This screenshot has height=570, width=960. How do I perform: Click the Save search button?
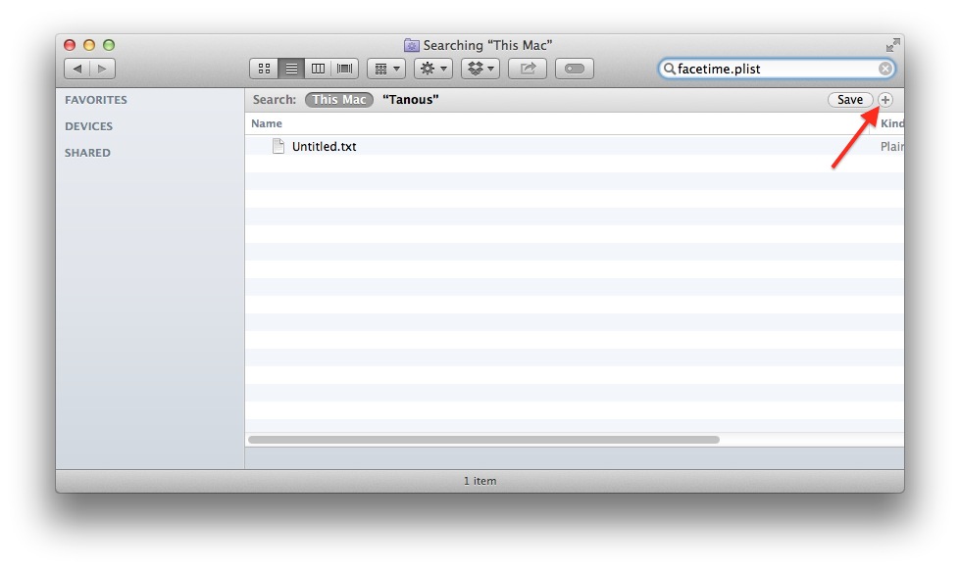click(x=850, y=100)
